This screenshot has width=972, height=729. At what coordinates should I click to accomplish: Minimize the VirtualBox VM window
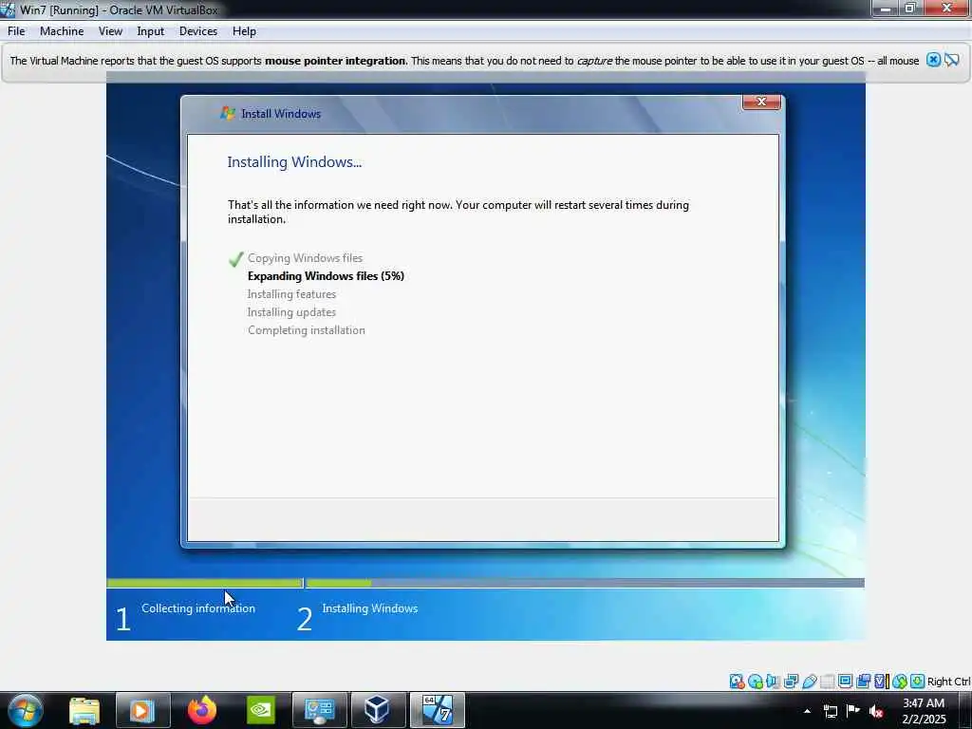pyautogui.click(x=886, y=8)
